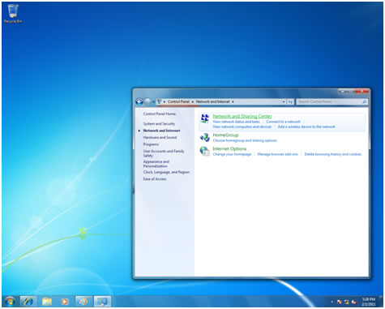Open the Action Center flag tray icon
This screenshot has height=309, width=385.
click(340, 302)
